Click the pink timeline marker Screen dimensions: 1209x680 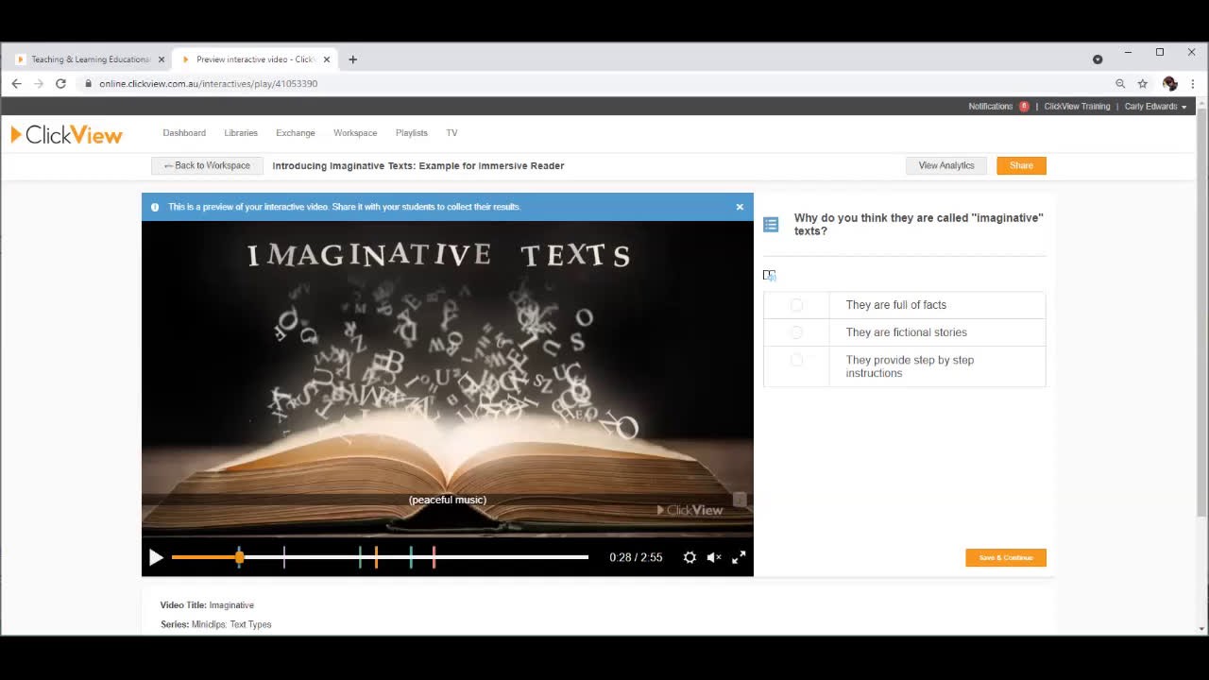434,557
